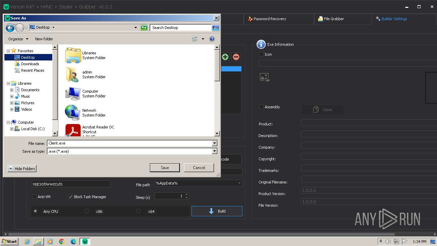Open the Organize menu dropdown
Screen dimensions: 437x246
[x=18, y=39]
